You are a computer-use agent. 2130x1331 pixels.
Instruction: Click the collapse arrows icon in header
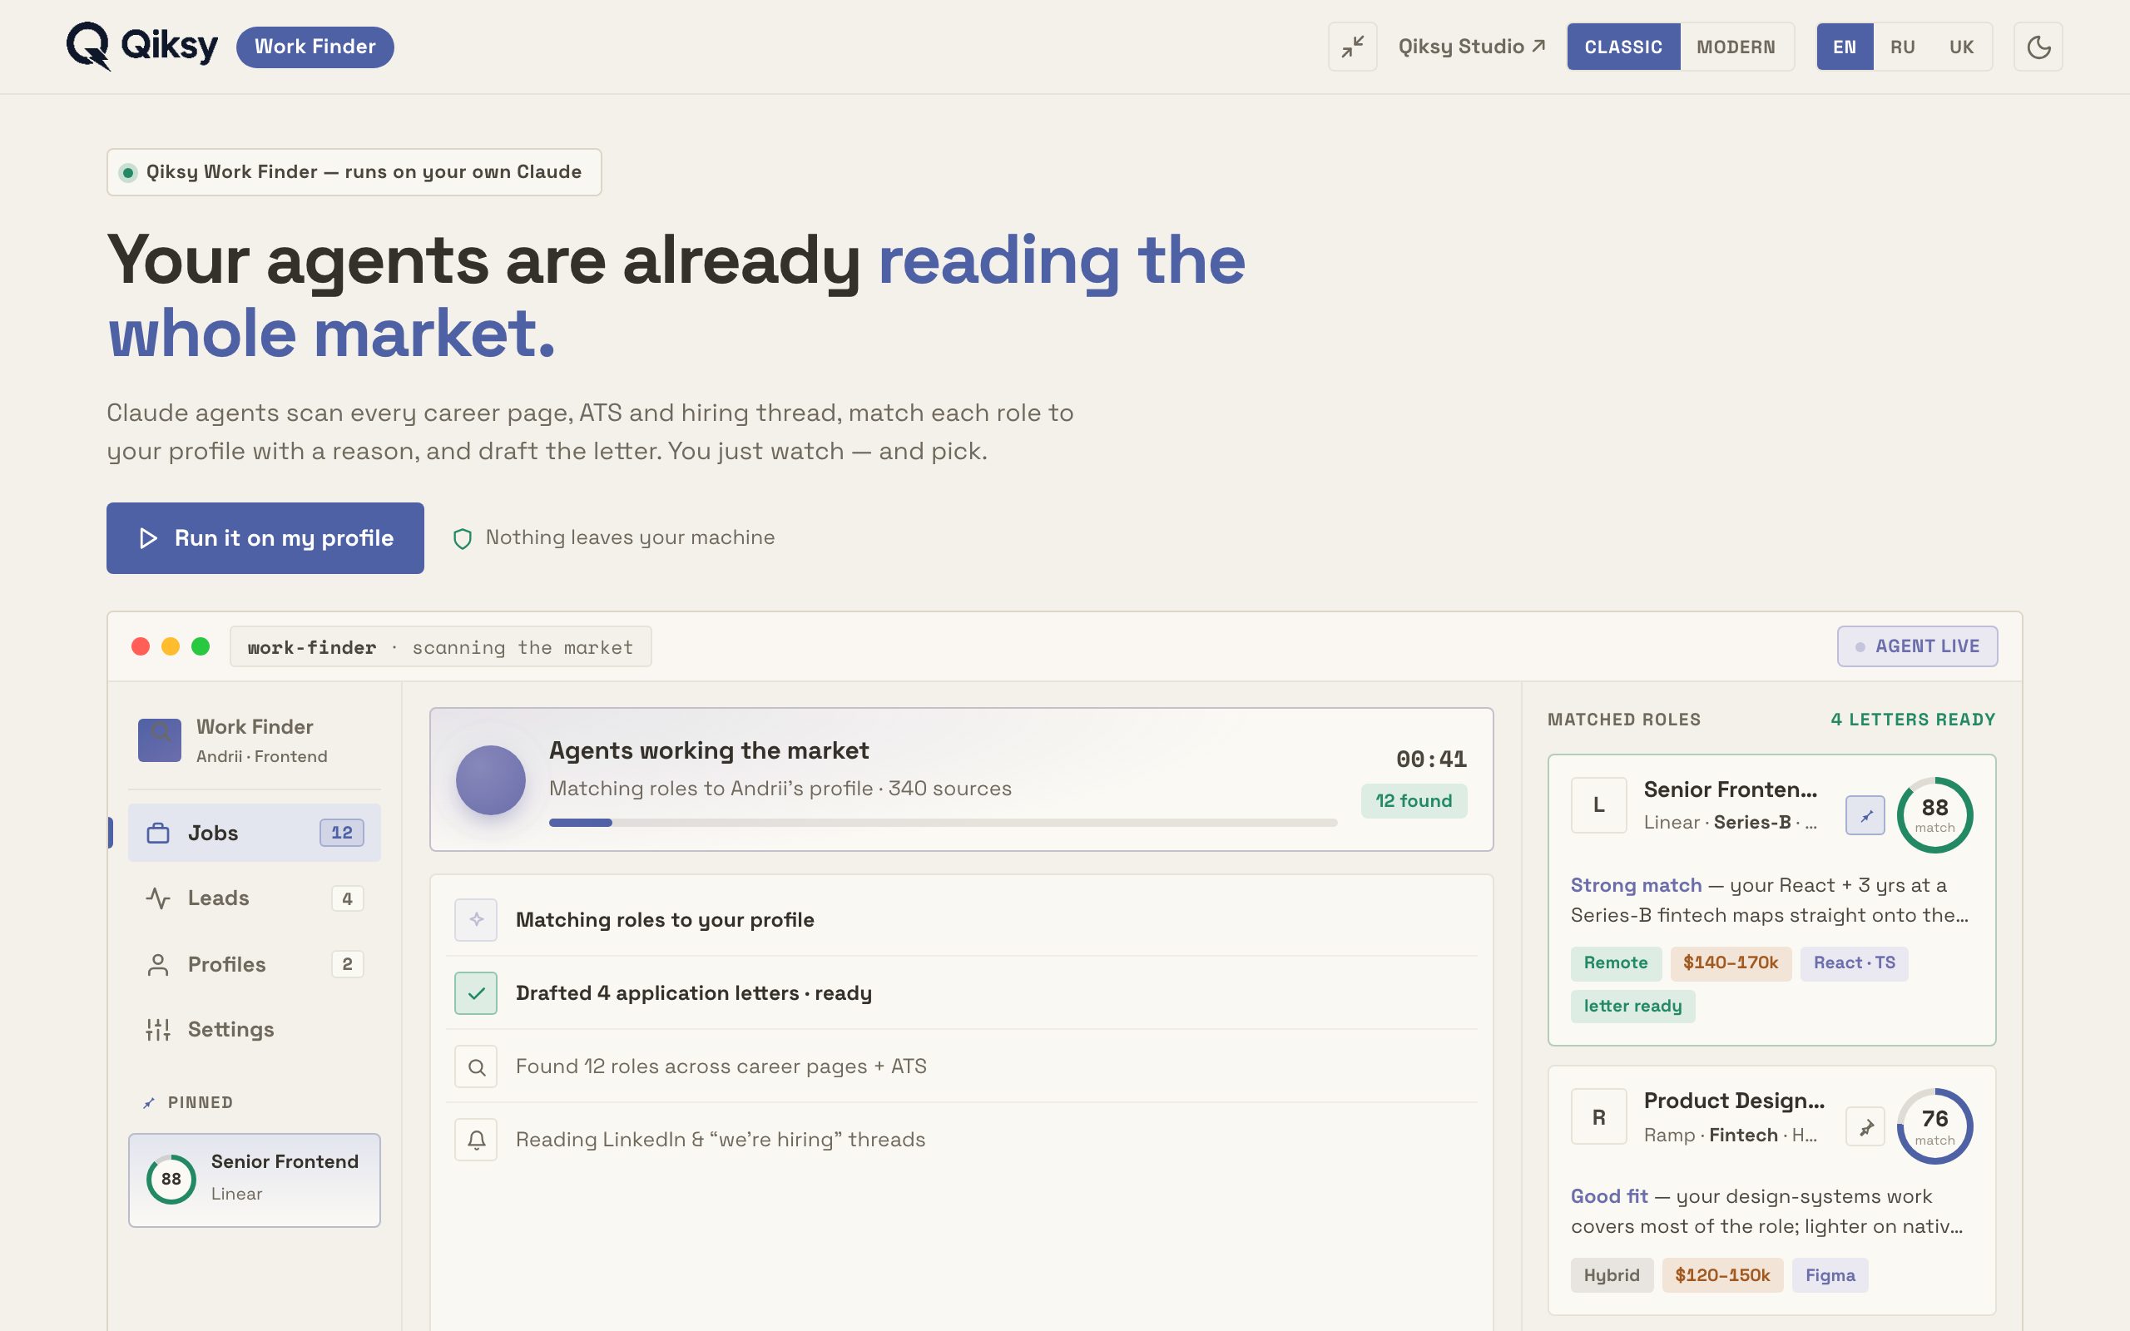1352,47
